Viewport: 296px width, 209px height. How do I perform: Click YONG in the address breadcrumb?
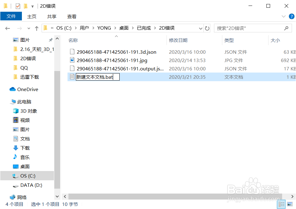tap(104, 28)
